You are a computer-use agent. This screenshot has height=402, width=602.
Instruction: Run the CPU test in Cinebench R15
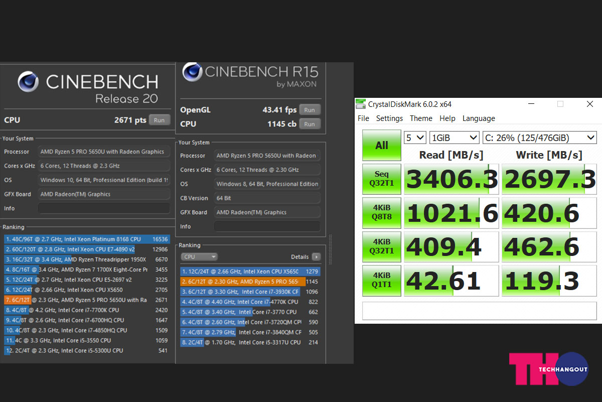(310, 124)
